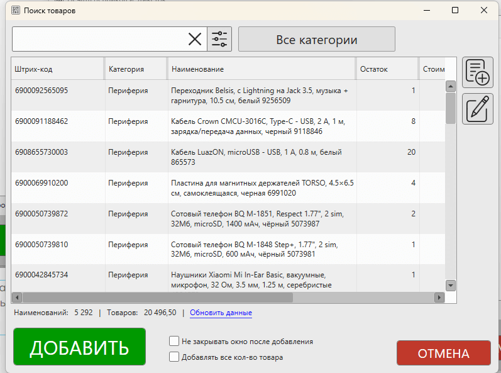This screenshot has width=501, height=373.
Task: Sort by 'Наименование' column header
Action: 260,69
